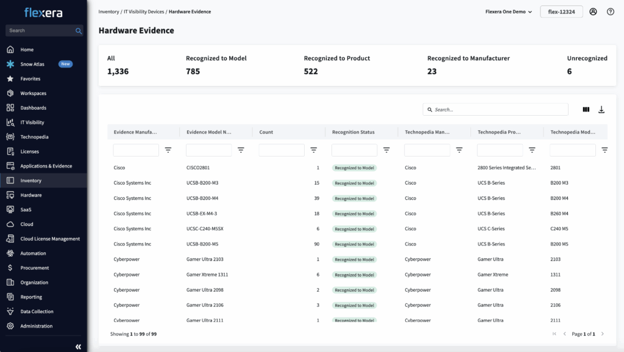Click the Cloud icon

(x=10, y=224)
